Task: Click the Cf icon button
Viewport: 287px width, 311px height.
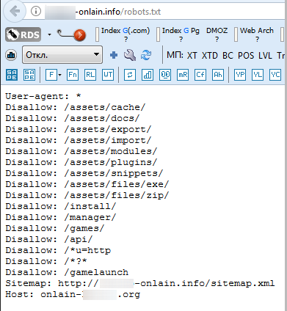Action: pyautogui.click(x=200, y=75)
